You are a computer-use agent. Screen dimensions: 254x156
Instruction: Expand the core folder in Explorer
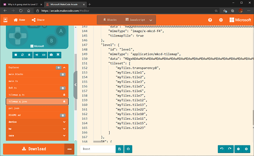(x=37, y=135)
